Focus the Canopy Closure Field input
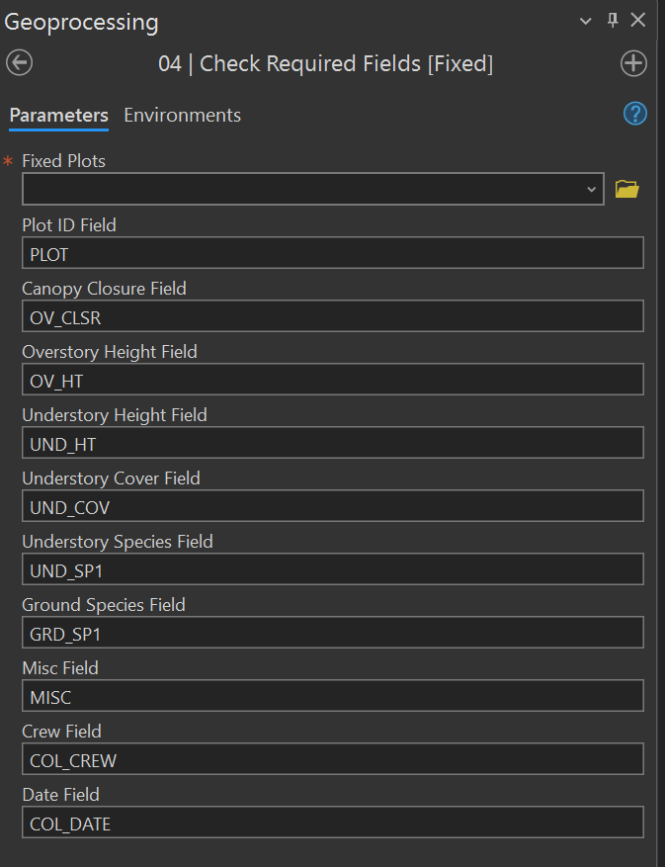Image resolution: width=665 pixels, height=867 pixels. pyautogui.click(x=332, y=316)
